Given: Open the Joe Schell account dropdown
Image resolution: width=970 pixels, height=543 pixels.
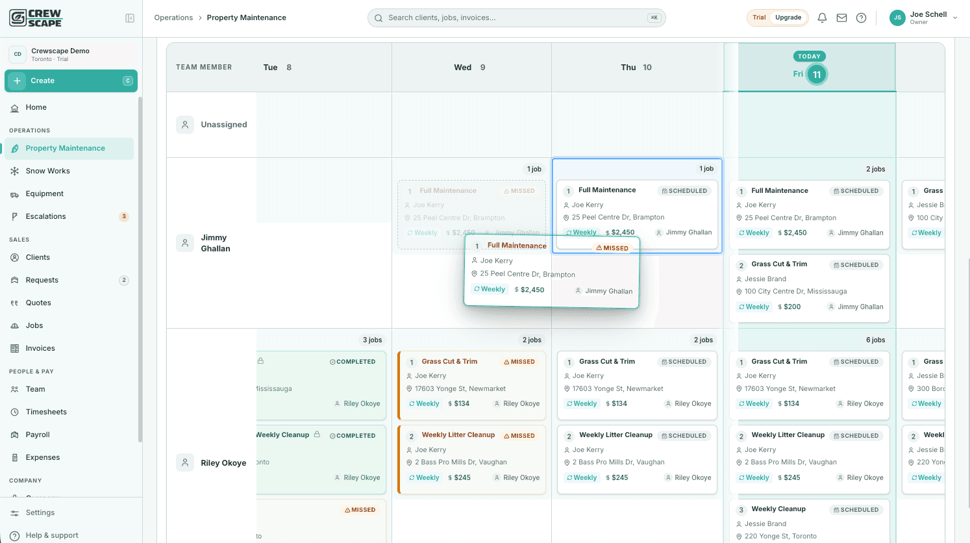Looking at the screenshot, I should (x=924, y=18).
